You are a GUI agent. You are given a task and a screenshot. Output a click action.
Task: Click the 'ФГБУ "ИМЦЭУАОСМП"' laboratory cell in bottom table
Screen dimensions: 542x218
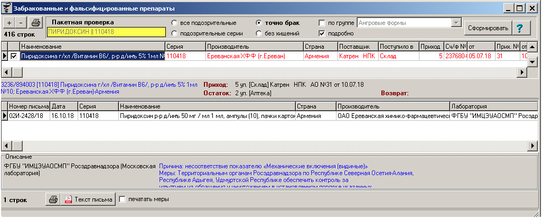coord(494,116)
